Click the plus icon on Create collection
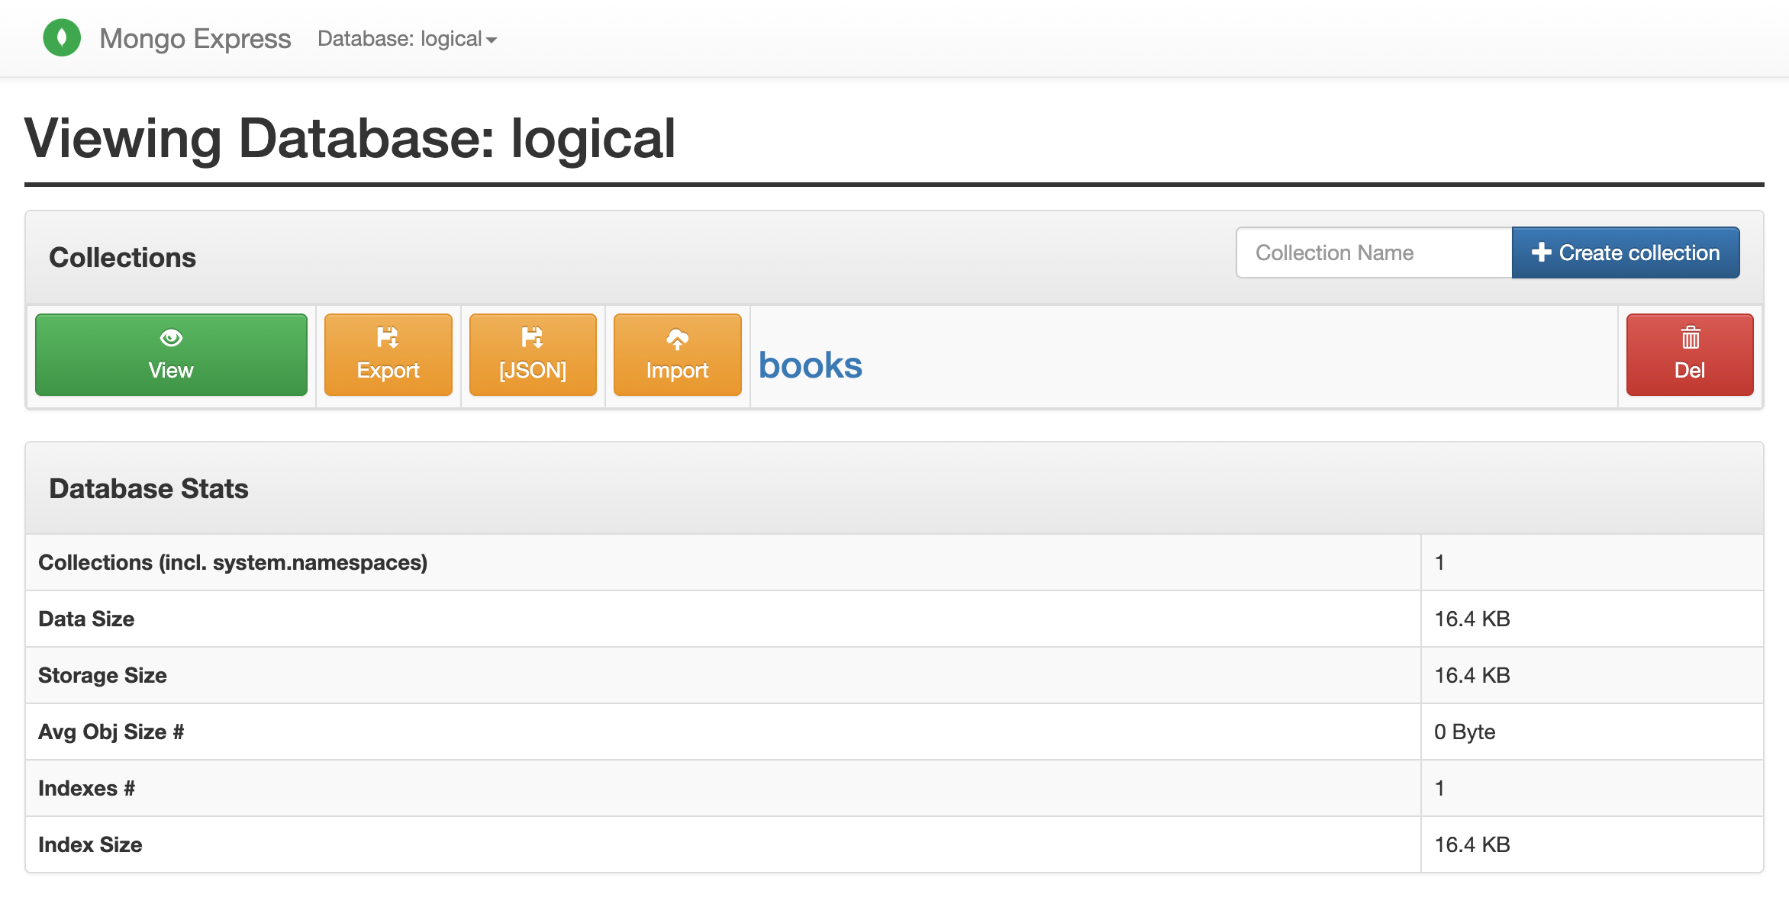Image resolution: width=1789 pixels, height=923 pixels. coord(1541,252)
